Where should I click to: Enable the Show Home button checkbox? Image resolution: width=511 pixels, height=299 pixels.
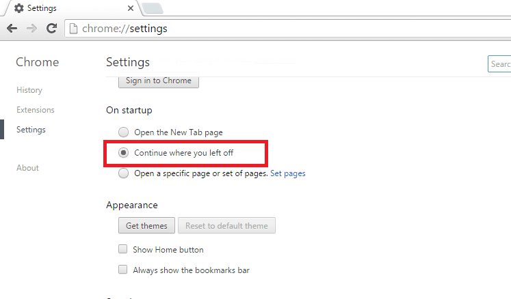point(123,249)
